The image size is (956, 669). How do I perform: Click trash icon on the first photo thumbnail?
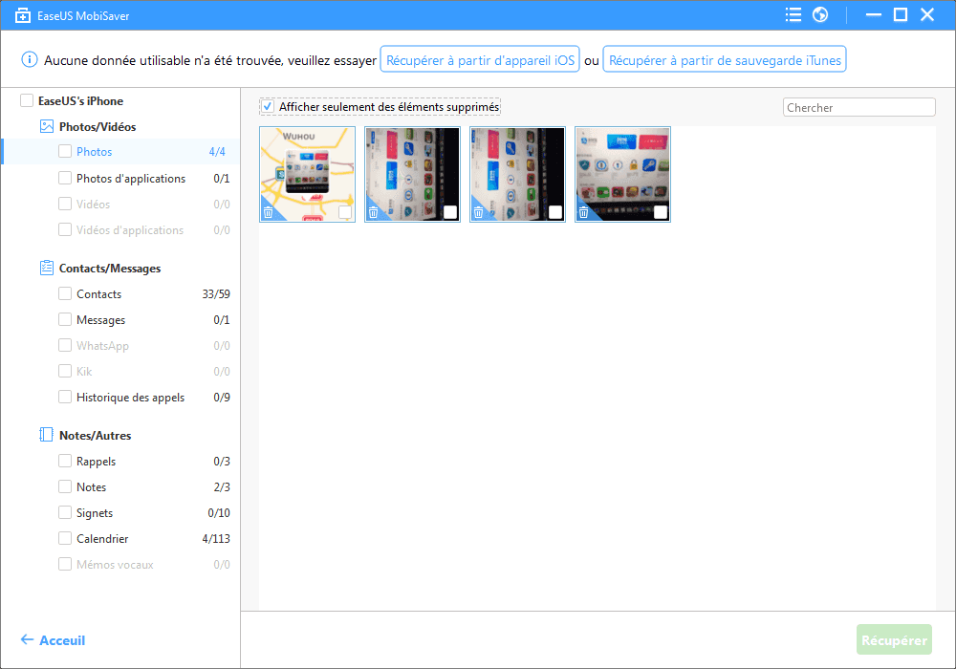tap(269, 212)
